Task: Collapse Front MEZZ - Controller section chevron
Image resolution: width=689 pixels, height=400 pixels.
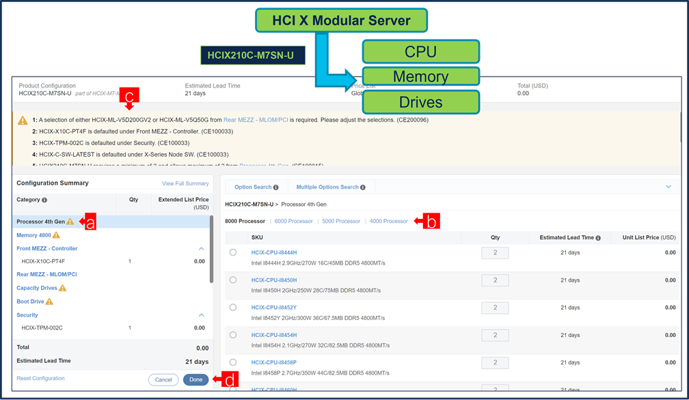Action: coord(201,249)
